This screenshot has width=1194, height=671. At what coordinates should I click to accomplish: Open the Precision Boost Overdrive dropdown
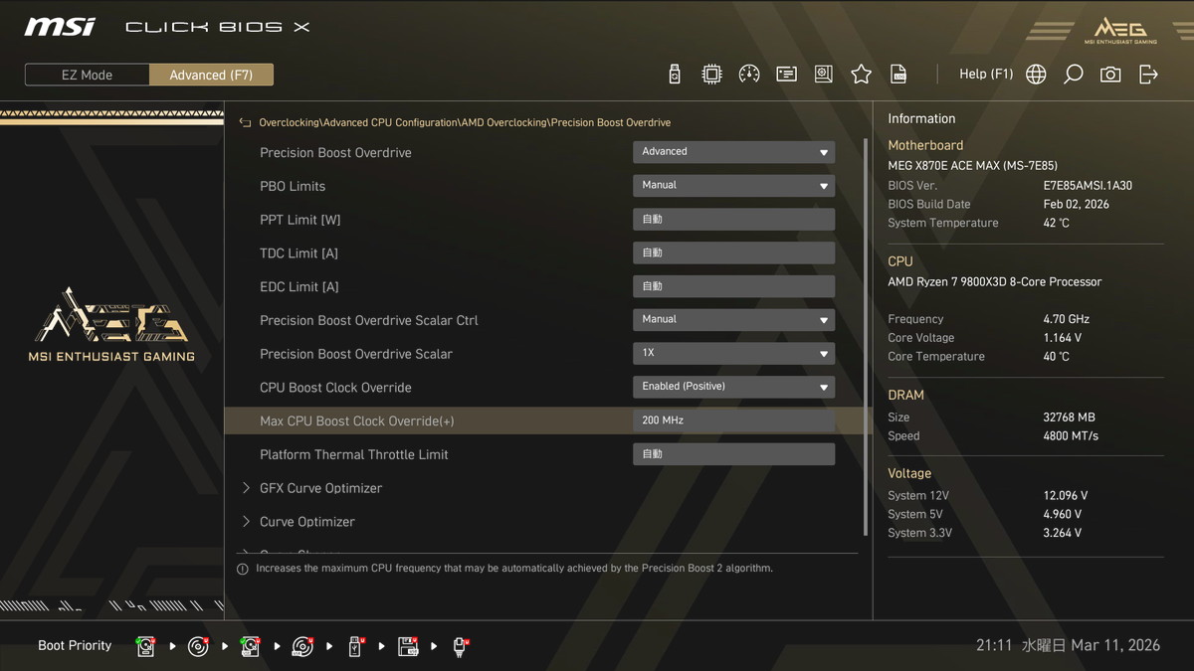(x=733, y=152)
